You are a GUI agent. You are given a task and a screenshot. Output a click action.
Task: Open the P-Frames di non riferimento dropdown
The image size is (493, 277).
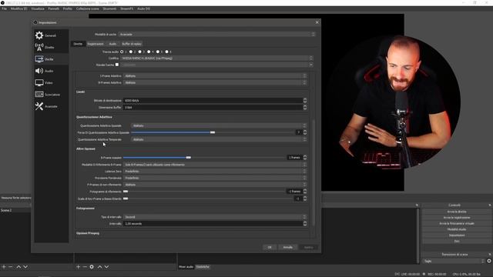click(215, 185)
